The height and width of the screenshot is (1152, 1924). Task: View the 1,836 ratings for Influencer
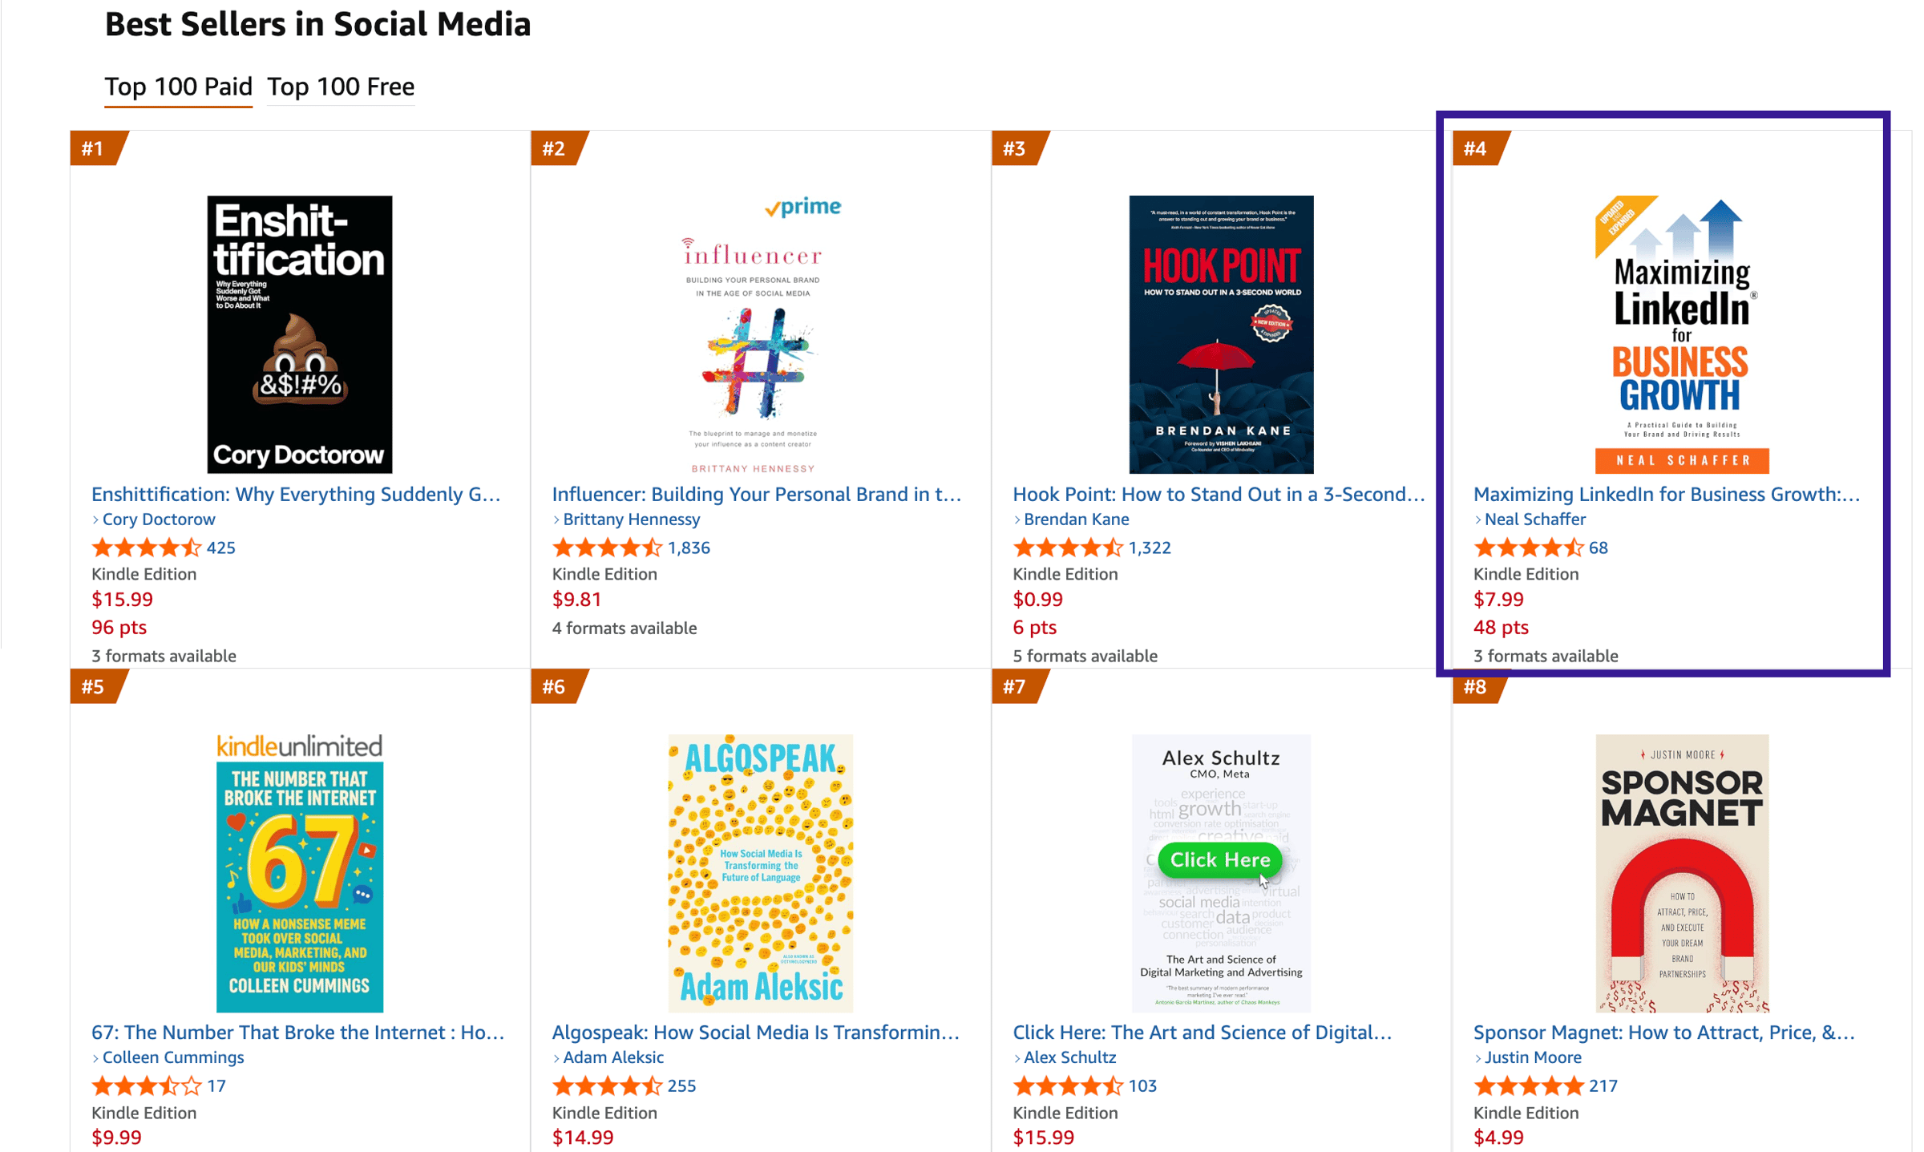coord(689,548)
